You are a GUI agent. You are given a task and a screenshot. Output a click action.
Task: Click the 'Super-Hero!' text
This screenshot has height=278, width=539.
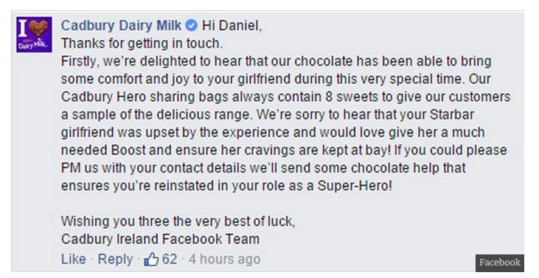(355, 186)
